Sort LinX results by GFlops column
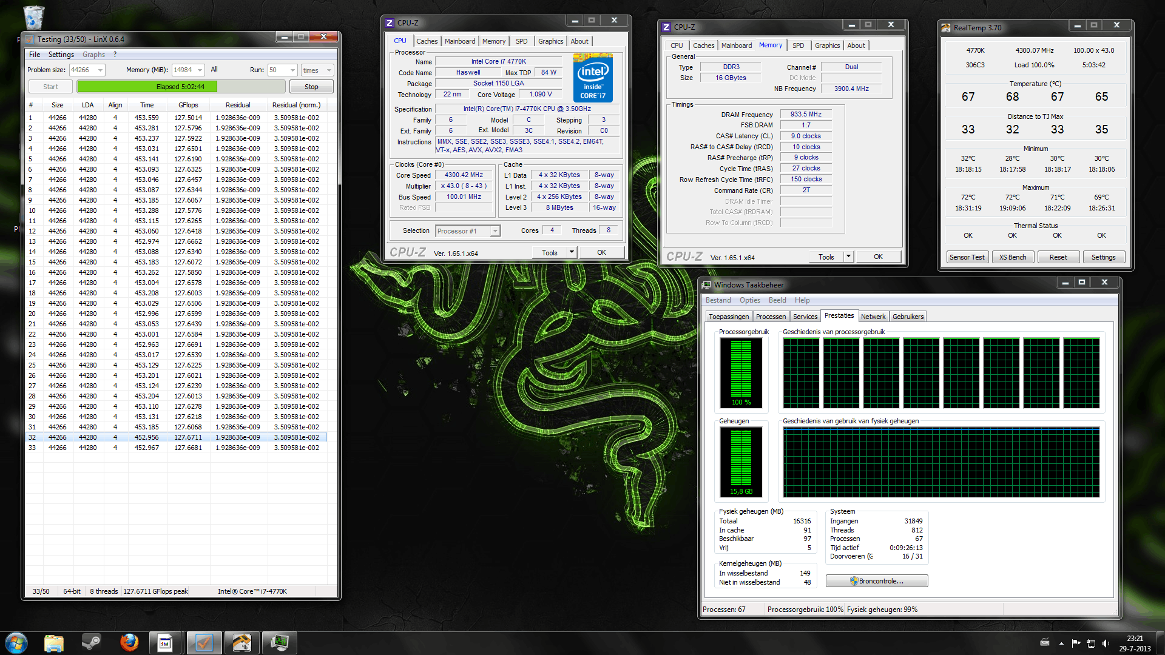The width and height of the screenshot is (1165, 655). pos(188,105)
